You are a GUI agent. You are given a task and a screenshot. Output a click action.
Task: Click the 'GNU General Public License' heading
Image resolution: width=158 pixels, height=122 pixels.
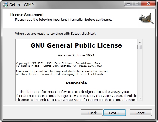(76, 45)
